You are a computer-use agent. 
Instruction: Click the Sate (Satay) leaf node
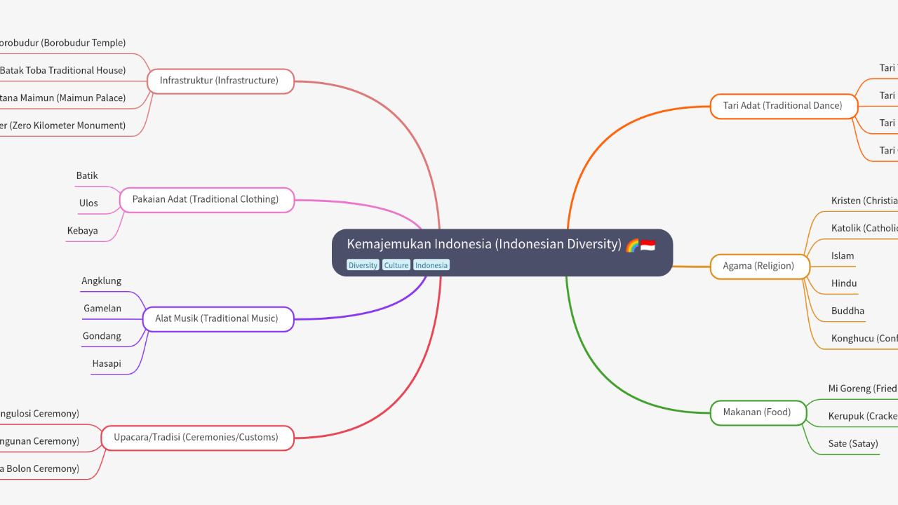[x=853, y=444]
